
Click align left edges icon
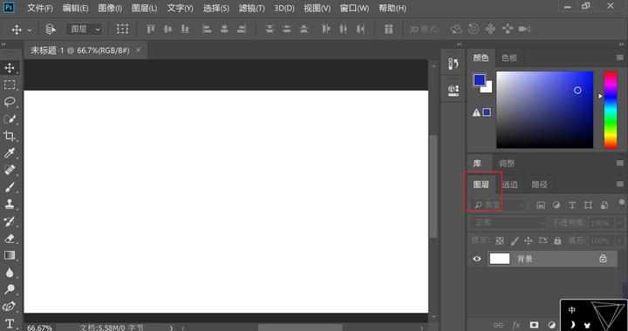click(x=207, y=29)
